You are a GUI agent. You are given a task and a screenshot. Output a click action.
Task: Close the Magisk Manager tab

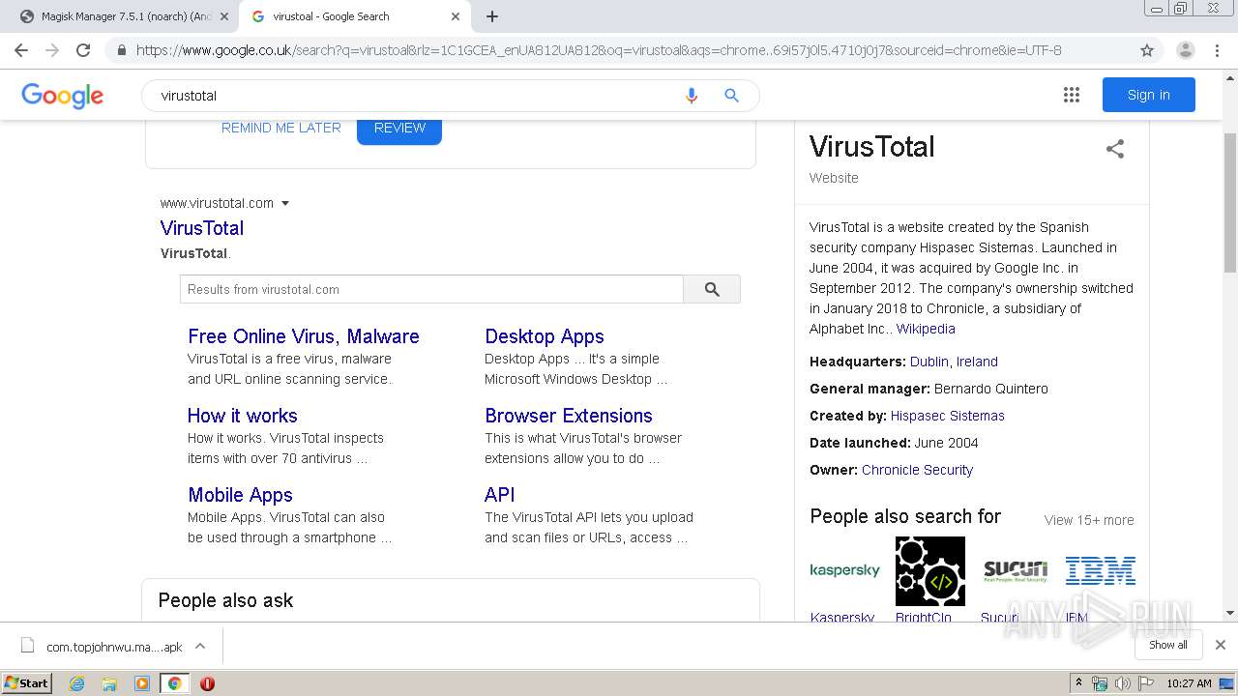coord(224,16)
